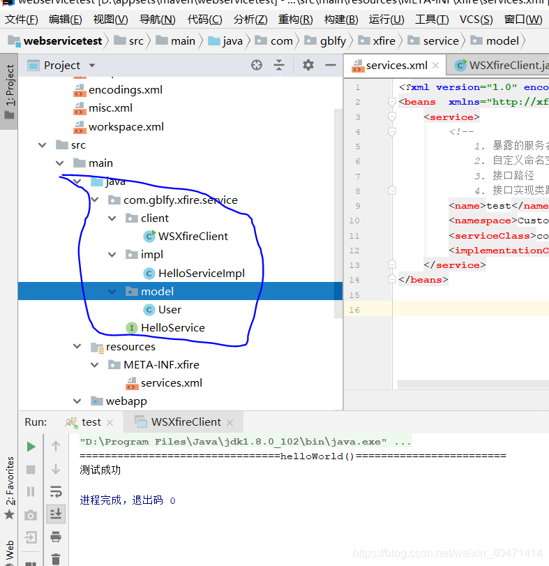Image resolution: width=549 pixels, height=566 pixels.
Task: Click the print icon in Run console
Action: [56, 537]
